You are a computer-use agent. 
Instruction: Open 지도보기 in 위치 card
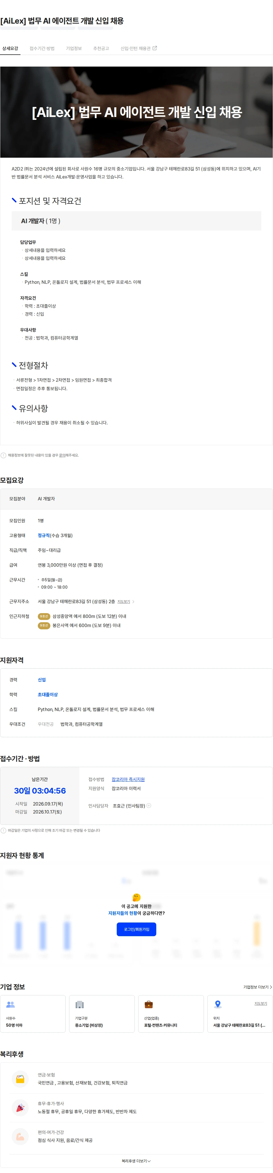tap(261, 1003)
